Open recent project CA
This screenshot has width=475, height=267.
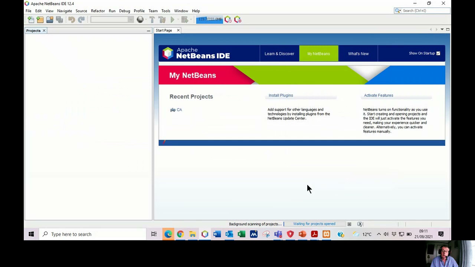[x=179, y=110]
